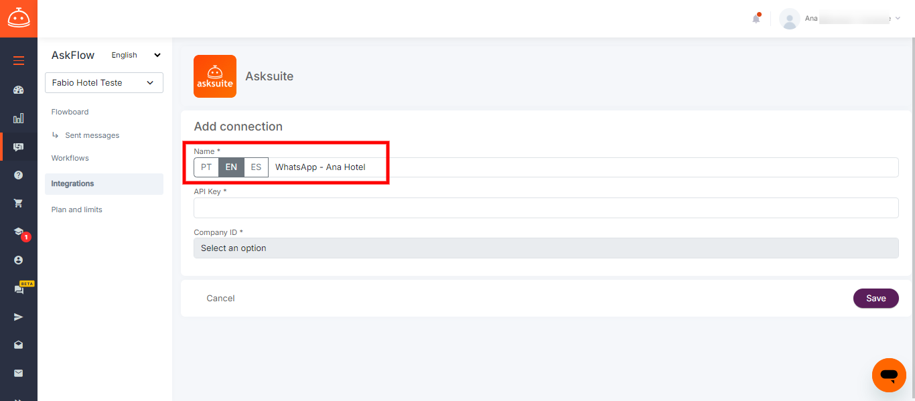Expand the user account menu chevron
The image size is (915, 401).
pyautogui.click(x=898, y=19)
